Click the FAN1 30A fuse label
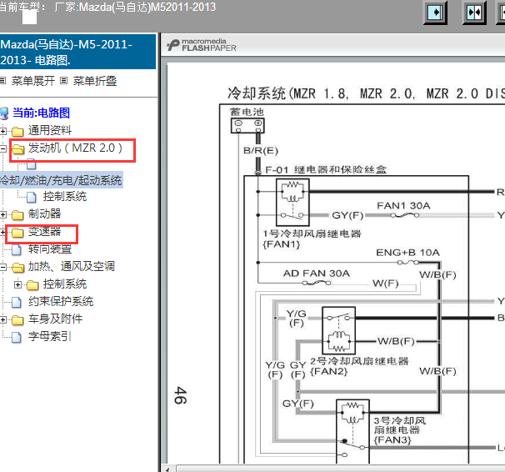The image size is (505, 472). (x=403, y=205)
